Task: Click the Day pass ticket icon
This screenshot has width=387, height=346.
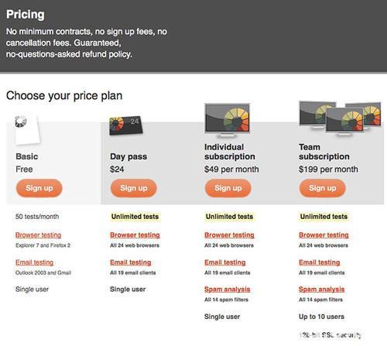Action: tap(125, 125)
